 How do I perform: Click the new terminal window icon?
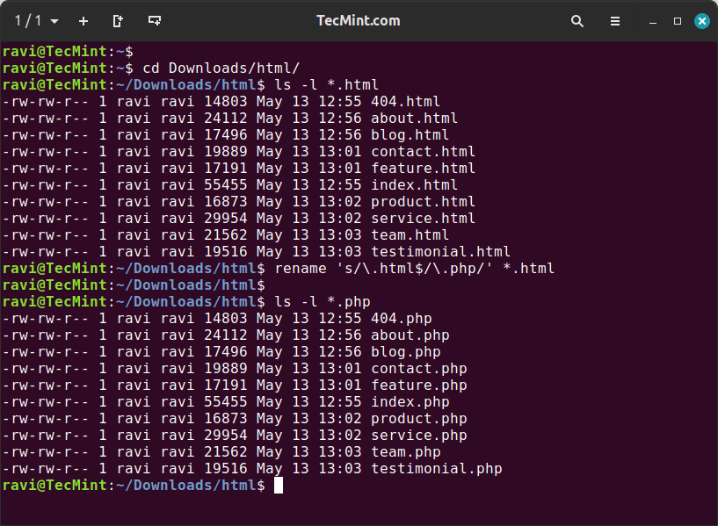pos(155,20)
